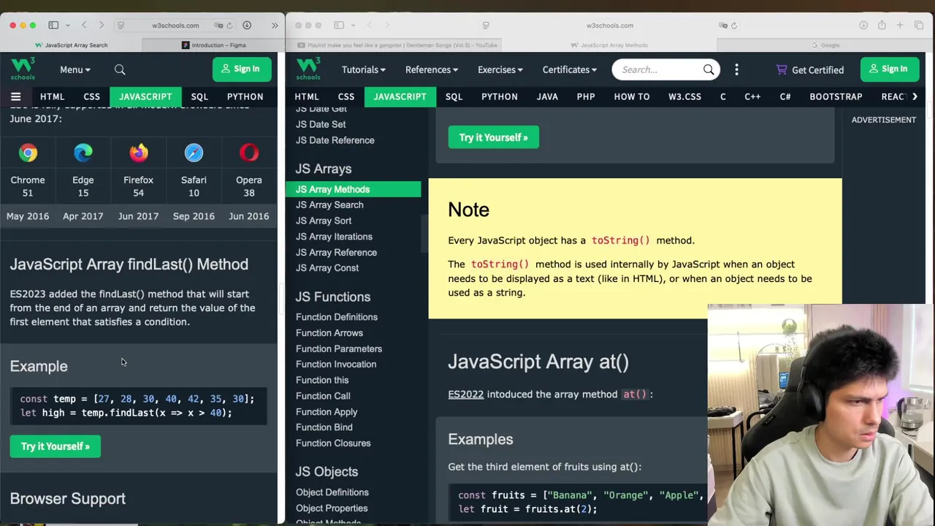935x526 pixels.
Task: Open the ES2022 link
Action: pos(465,394)
